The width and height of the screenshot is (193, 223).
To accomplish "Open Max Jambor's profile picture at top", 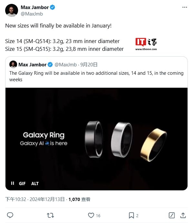I will [x=12, y=10].
